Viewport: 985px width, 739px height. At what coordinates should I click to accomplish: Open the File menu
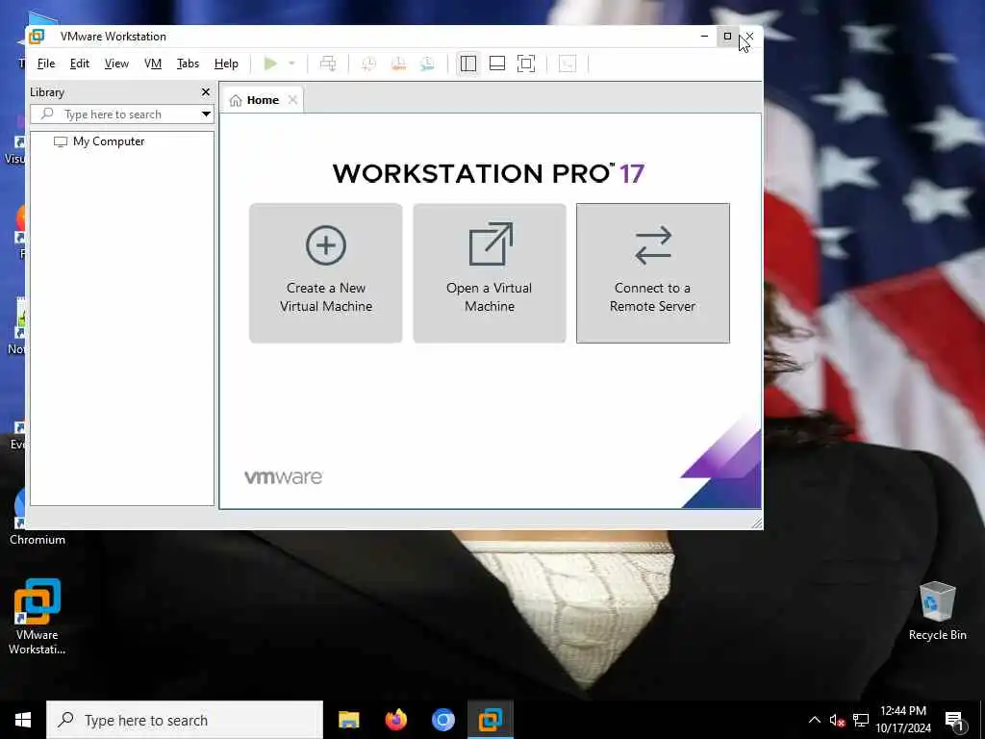coord(46,64)
